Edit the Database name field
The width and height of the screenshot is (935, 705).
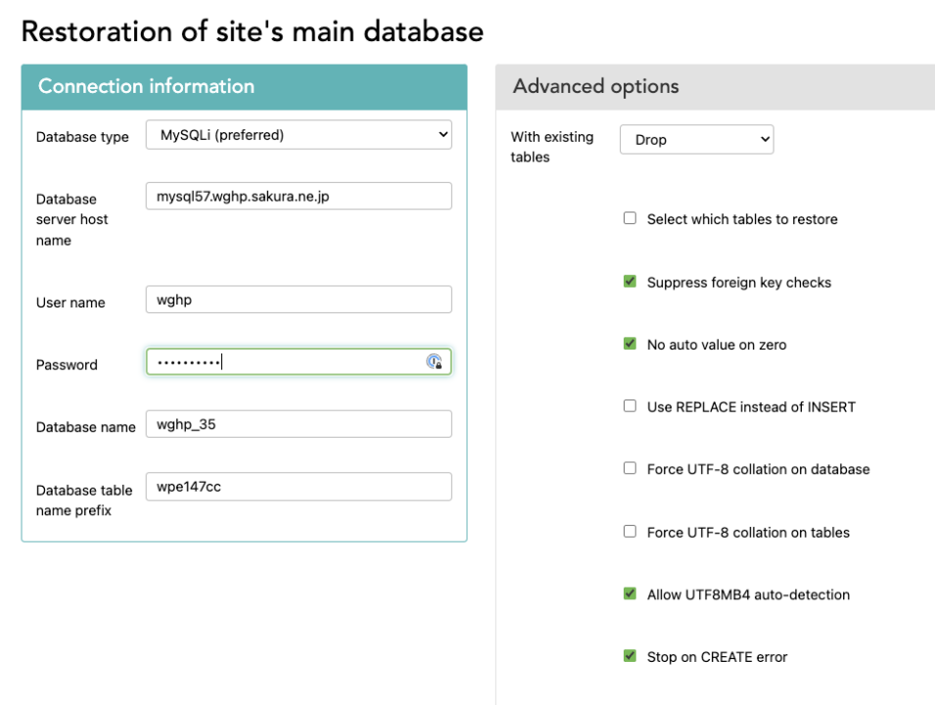coord(299,424)
